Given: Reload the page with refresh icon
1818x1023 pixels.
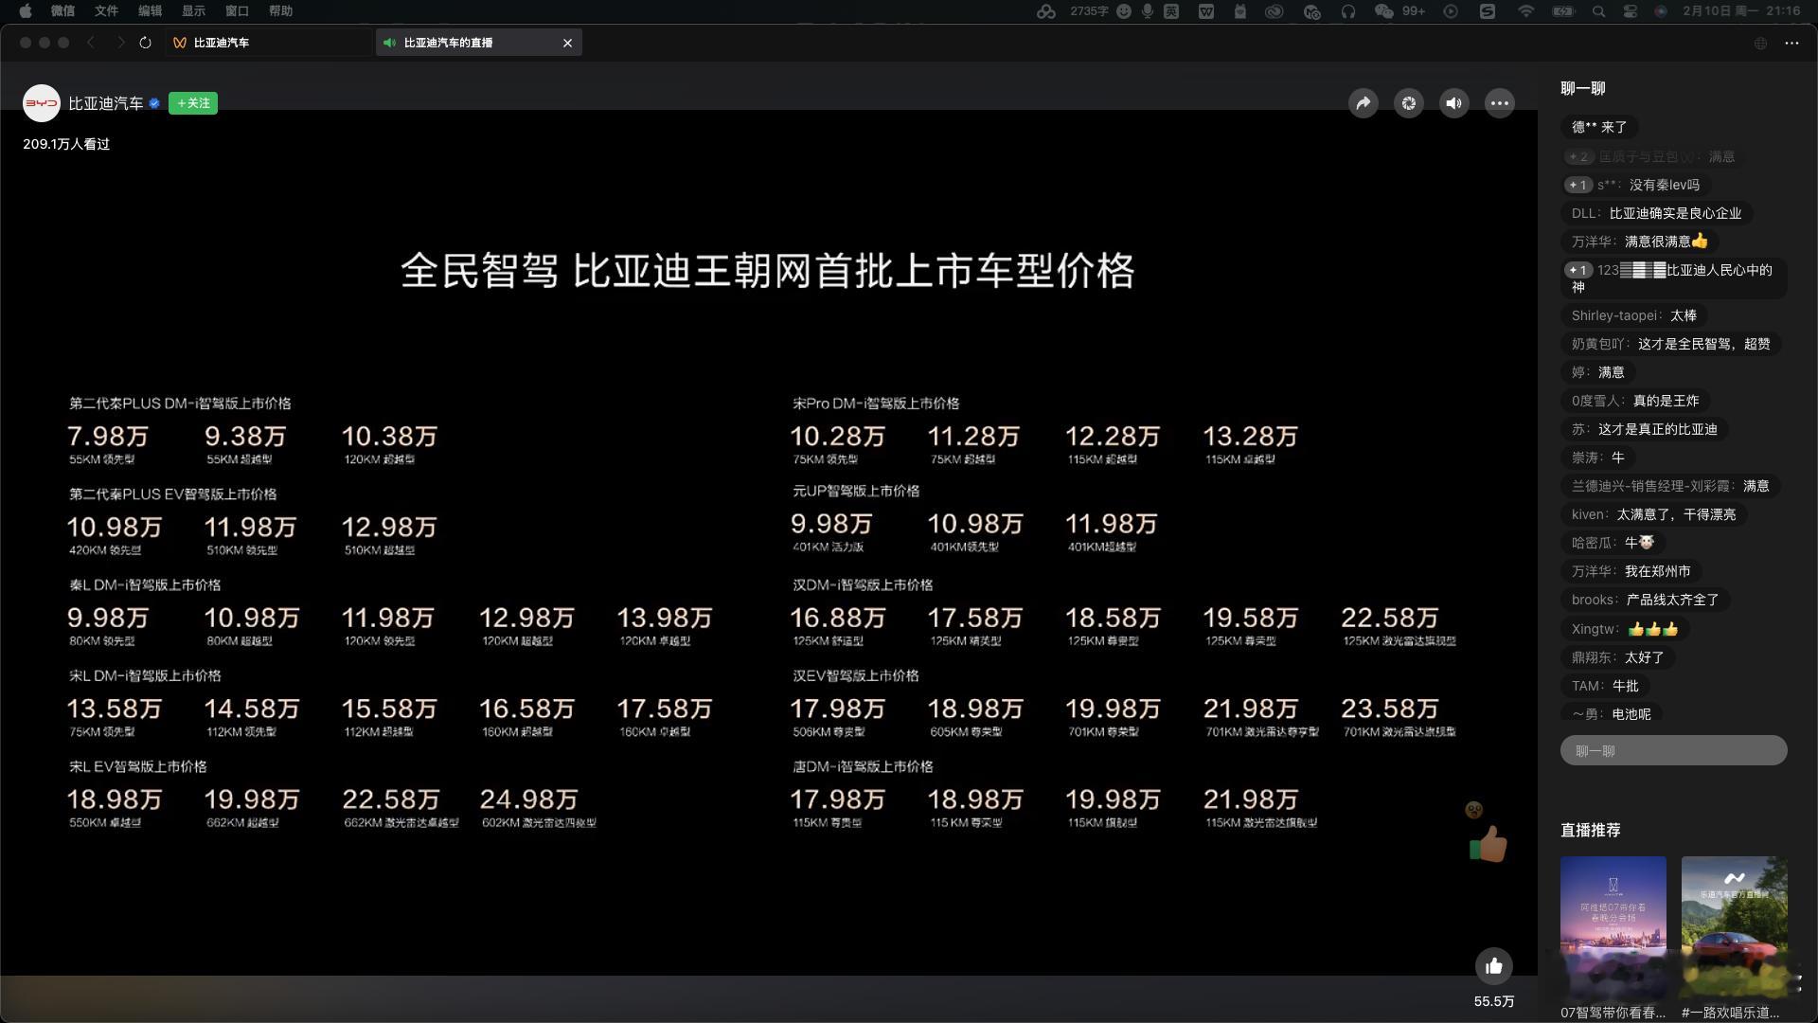Looking at the screenshot, I should pyautogui.click(x=145, y=43).
